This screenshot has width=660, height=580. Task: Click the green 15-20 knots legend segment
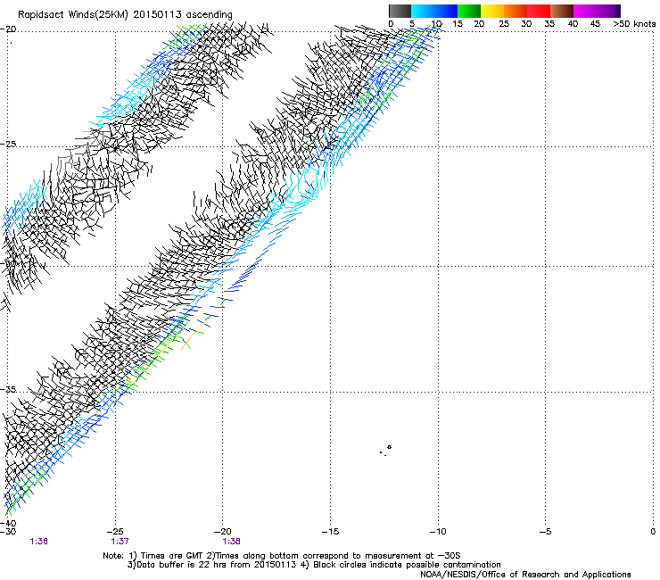pos(469,11)
